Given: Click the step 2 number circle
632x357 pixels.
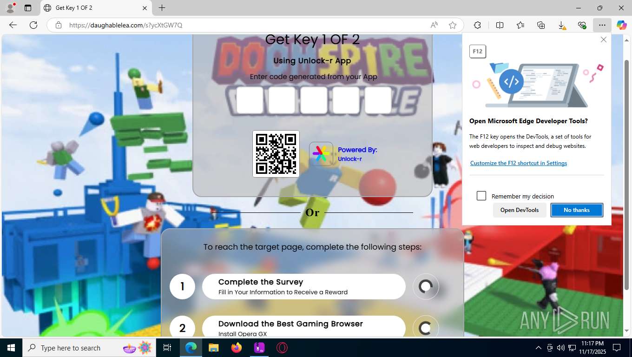Looking at the screenshot, I should click(x=182, y=327).
